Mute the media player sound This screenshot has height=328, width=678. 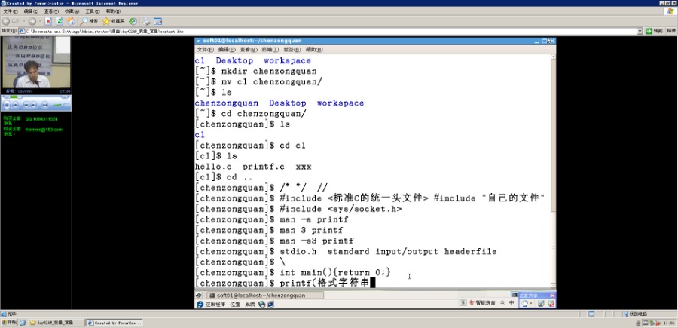pyautogui.click(x=44, y=105)
